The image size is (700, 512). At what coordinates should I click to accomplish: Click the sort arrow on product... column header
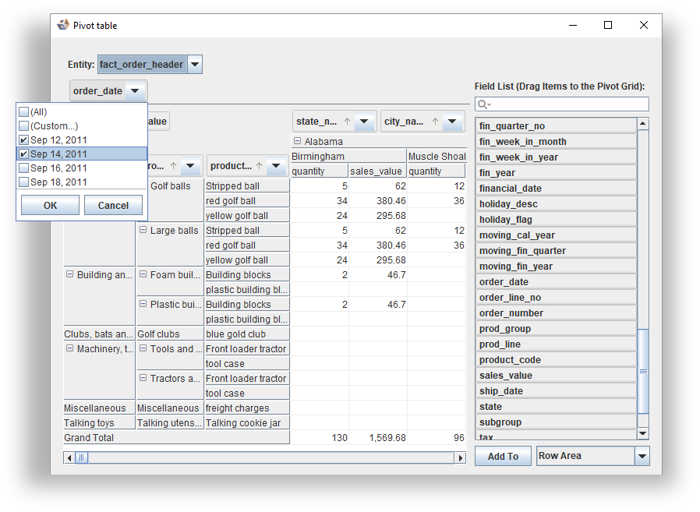(259, 166)
